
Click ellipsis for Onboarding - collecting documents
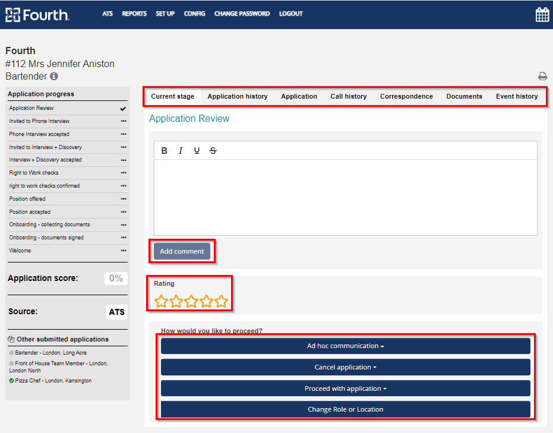pyautogui.click(x=124, y=225)
